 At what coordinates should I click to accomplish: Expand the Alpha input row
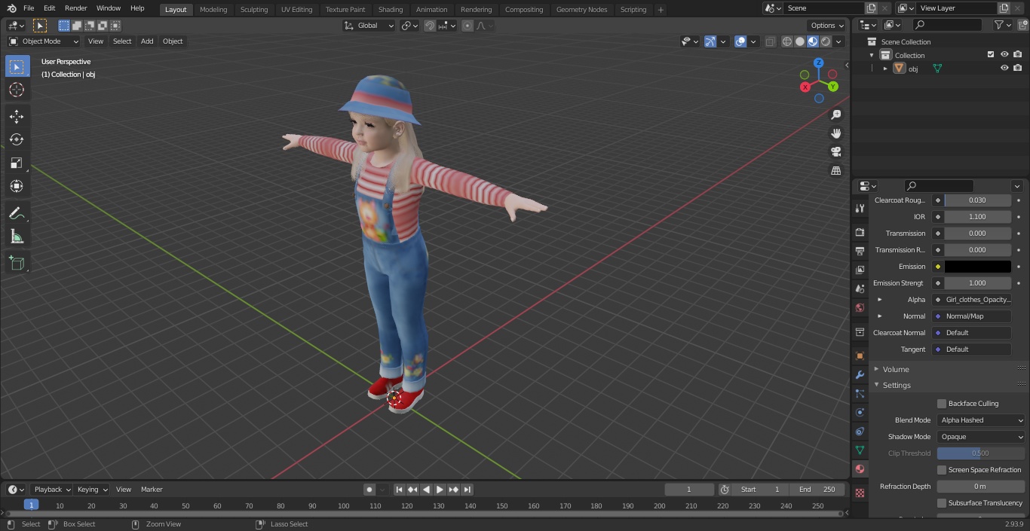click(x=879, y=300)
